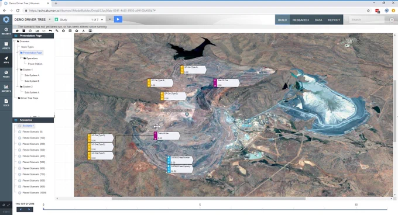
Task: Click the undo arrow toolbar icon
Action: click(50, 31)
